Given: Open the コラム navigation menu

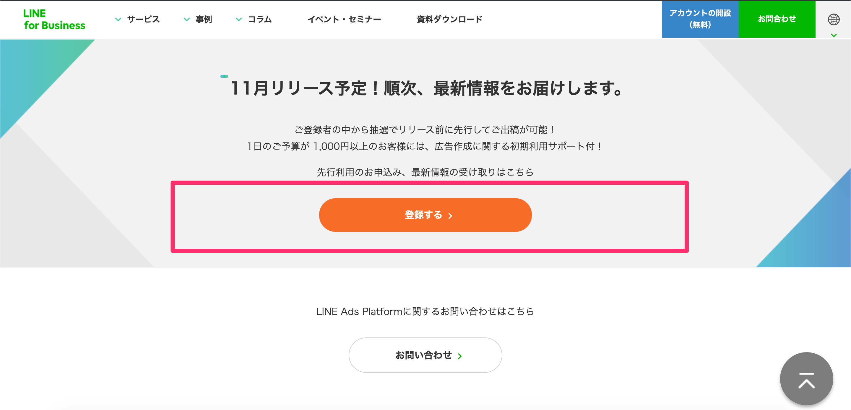Looking at the screenshot, I should (260, 19).
